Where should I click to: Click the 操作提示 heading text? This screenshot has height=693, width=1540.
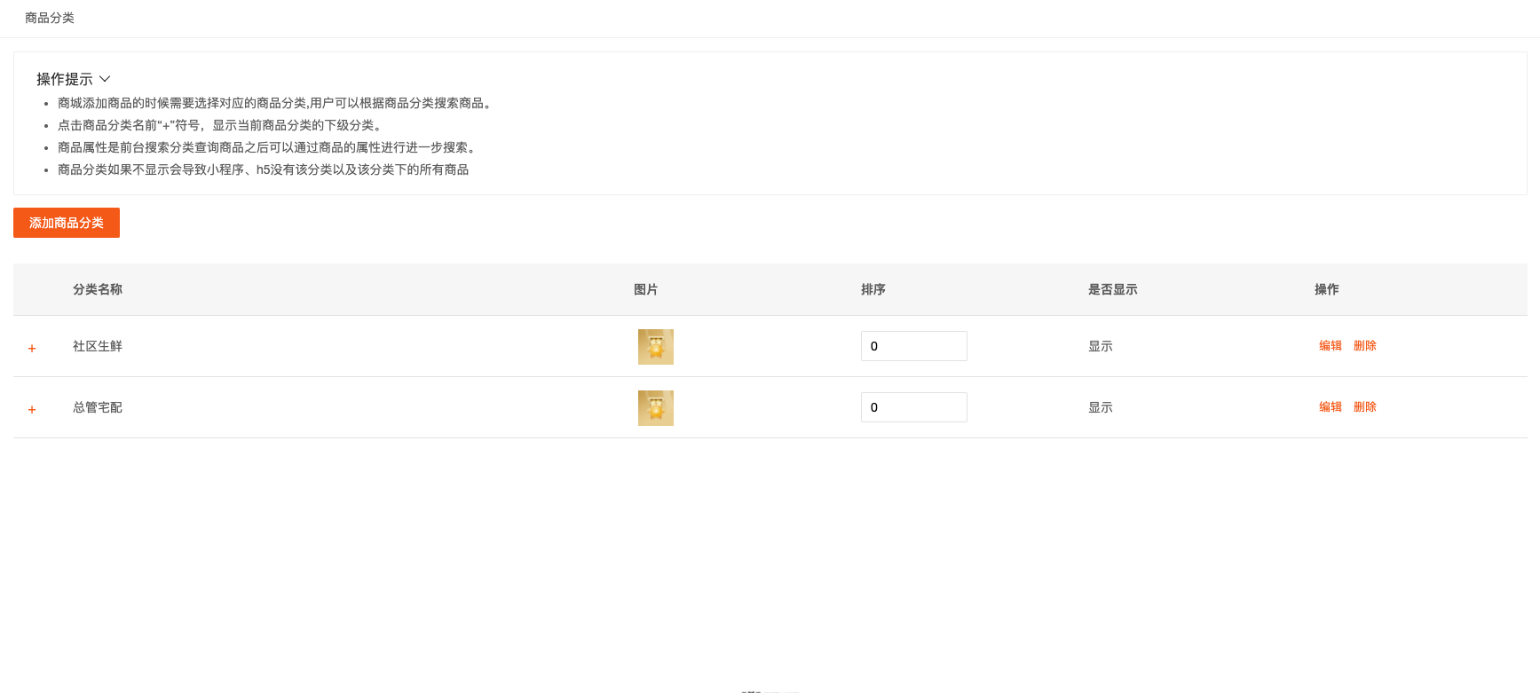click(x=65, y=79)
